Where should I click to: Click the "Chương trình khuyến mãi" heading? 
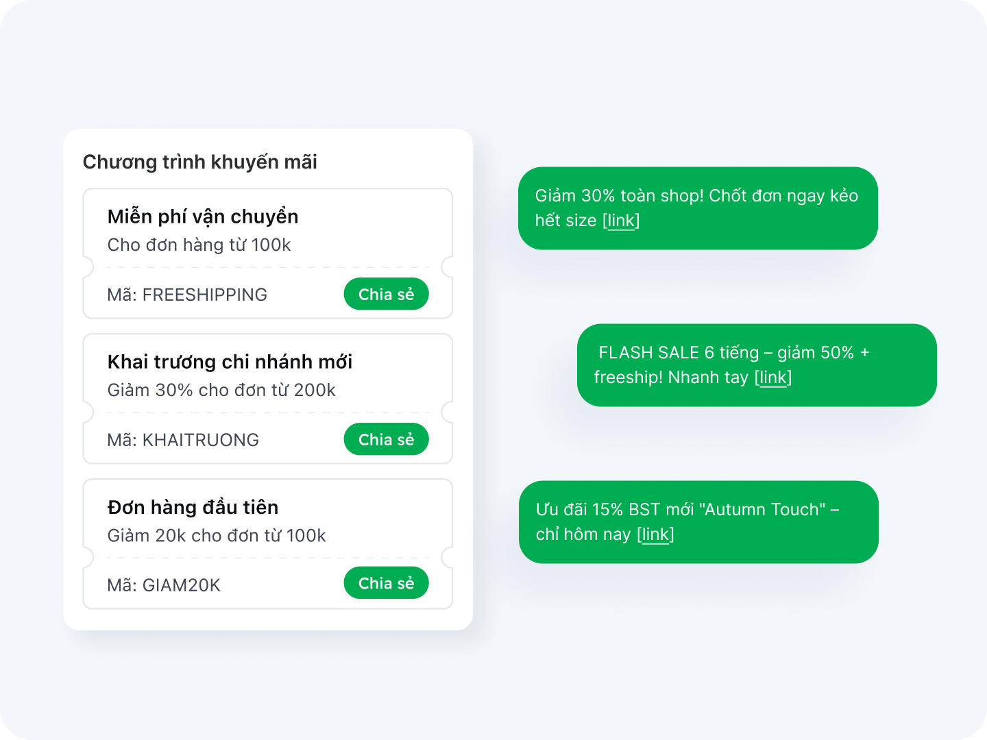coord(199,162)
